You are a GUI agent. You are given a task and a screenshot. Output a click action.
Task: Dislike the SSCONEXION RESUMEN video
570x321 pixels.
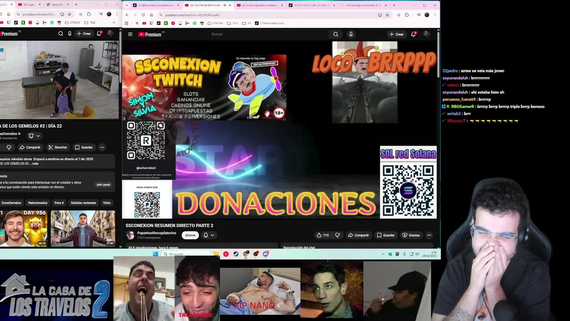pos(338,235)
